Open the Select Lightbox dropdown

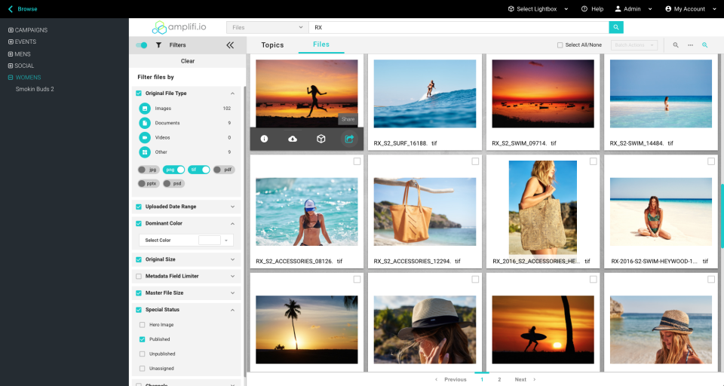coord(537,9)
